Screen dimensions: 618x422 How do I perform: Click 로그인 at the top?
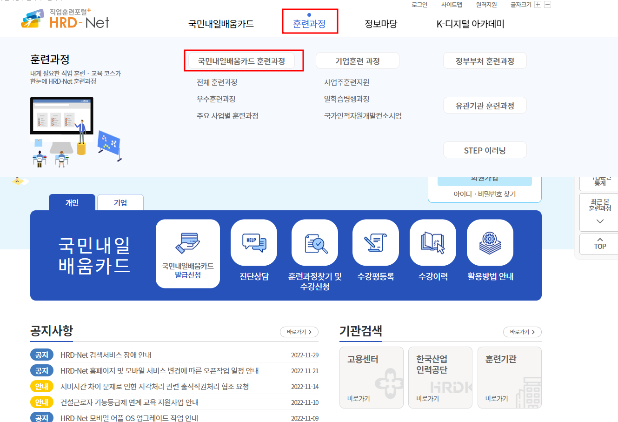coord(419,5)
